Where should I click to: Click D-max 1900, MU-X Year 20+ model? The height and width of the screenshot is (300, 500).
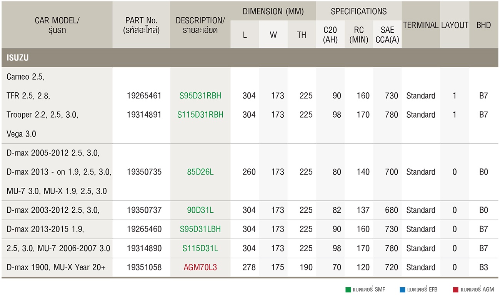(x=56, y=267)
